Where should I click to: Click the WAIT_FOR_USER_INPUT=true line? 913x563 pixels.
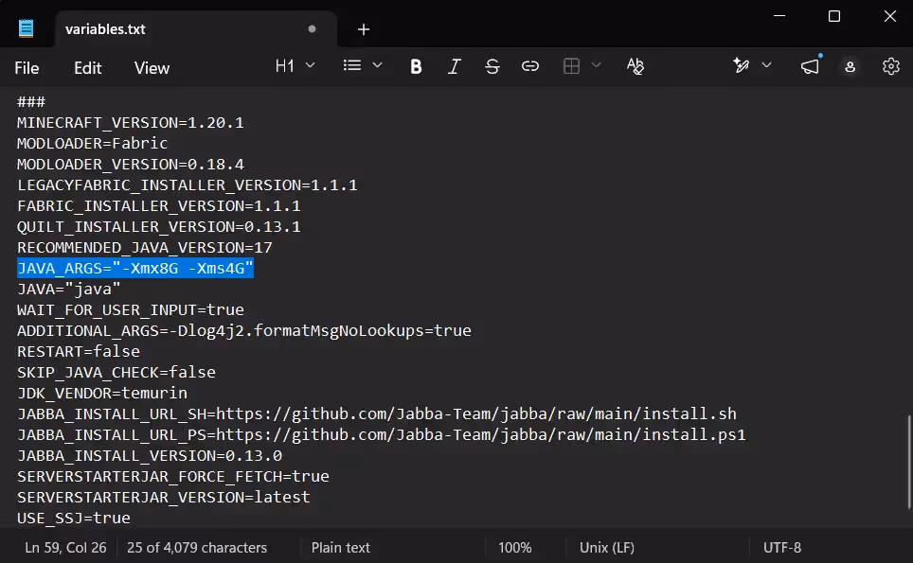(131, 310)
